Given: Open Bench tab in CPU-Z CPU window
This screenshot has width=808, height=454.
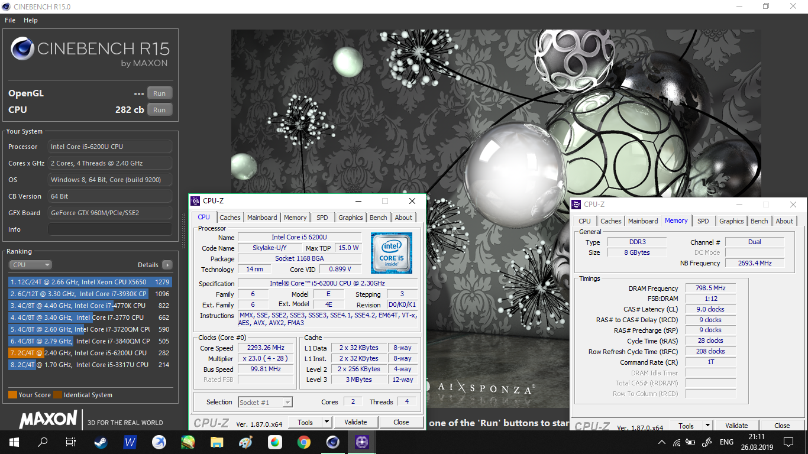Looking at the screenshot, I should tap(379, 218).
